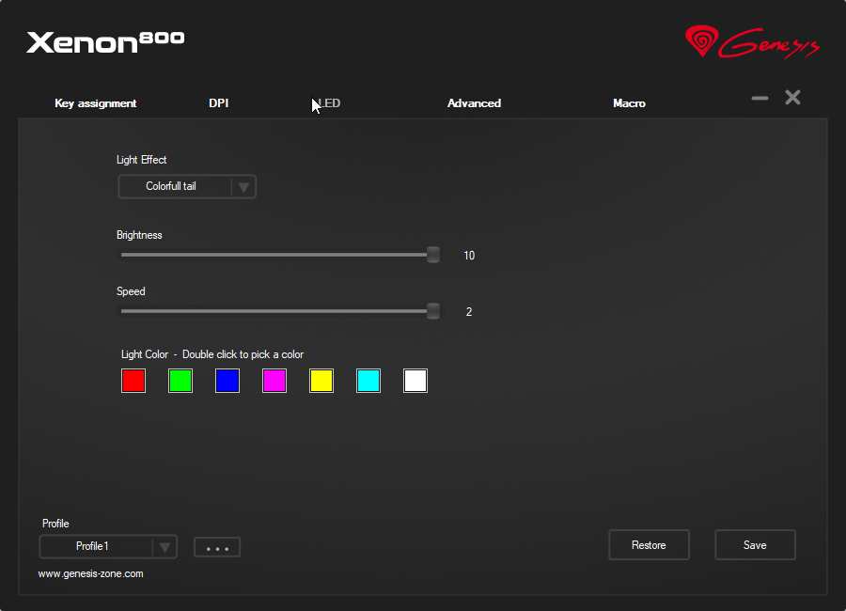Image resolution: width=846 pixels, height=611 pixels.
Task: Select the blue light color swatch
Action: point(227,381)
